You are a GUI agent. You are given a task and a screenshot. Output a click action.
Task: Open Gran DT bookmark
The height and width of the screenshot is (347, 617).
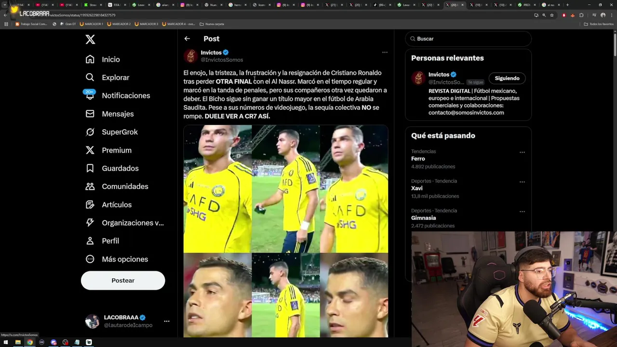click(x=68, y=24)
